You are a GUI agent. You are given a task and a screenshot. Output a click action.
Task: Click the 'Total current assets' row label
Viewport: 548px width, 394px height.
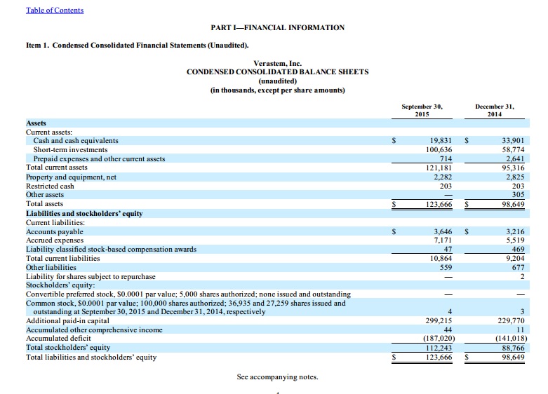pos(57,168)
